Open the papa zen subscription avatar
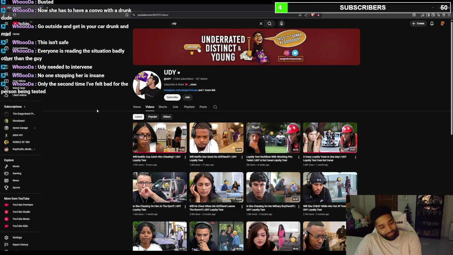This screenshot has width=453, height=255. tap(6, 135)
